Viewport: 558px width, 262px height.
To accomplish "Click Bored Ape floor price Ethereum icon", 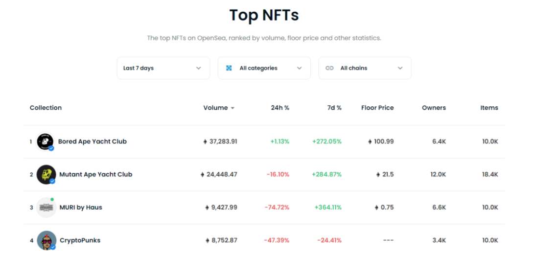I will tap(370, 142).
